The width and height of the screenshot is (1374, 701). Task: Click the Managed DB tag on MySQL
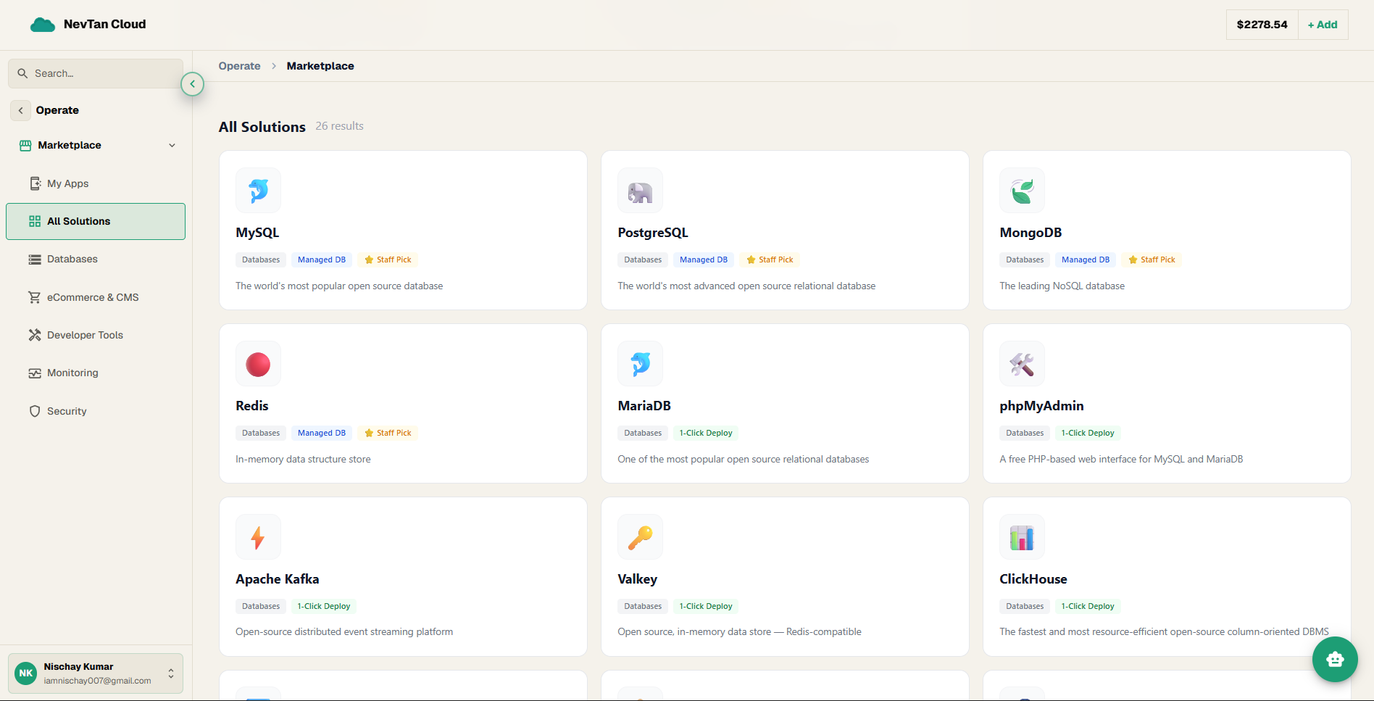click(x=322, y=260)
